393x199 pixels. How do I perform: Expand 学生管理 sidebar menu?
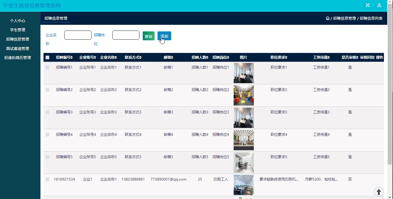[18, 30]
